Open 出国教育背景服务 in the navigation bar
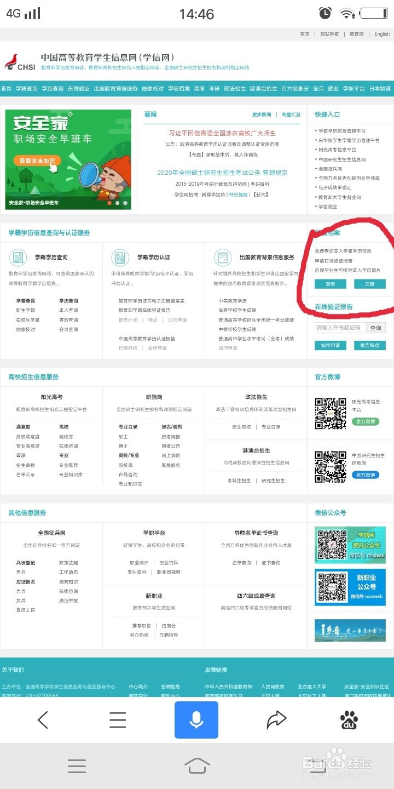This screenshot has height=789, width=394. [x=115, y=88]
